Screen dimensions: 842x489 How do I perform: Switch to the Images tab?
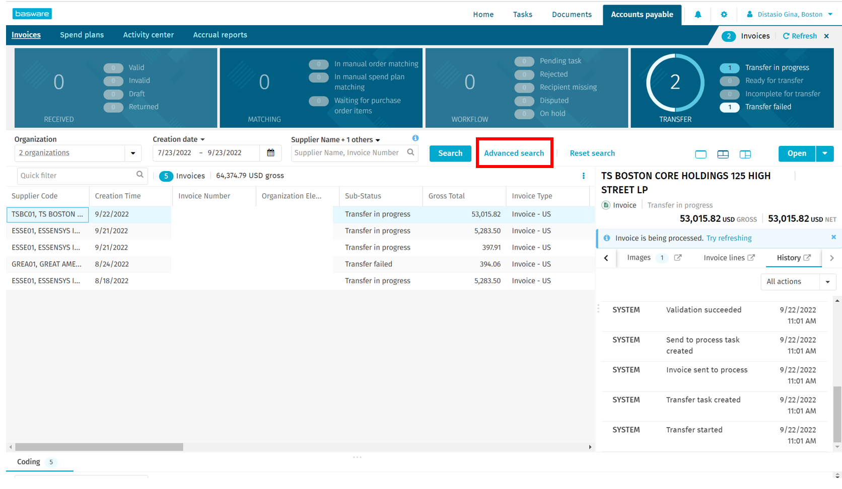[x=639, y=258]
